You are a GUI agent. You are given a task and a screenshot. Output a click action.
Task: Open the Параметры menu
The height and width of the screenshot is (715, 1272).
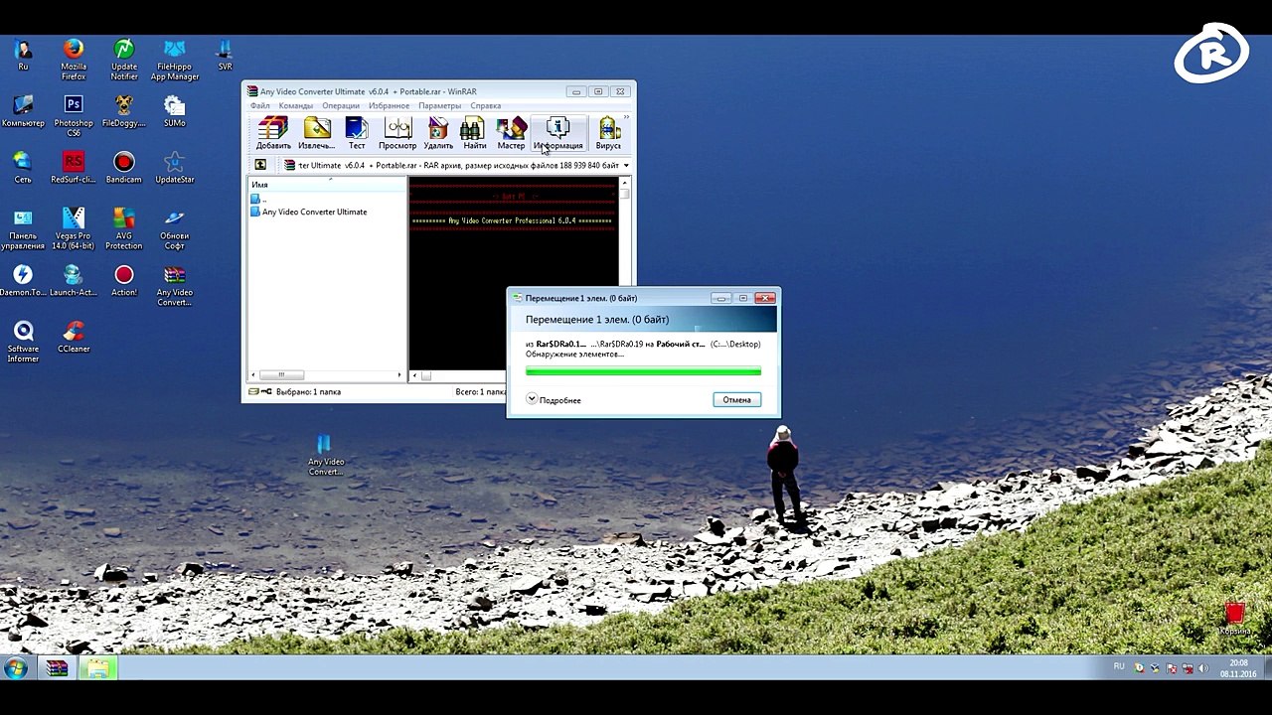click(x=439, y=105)
